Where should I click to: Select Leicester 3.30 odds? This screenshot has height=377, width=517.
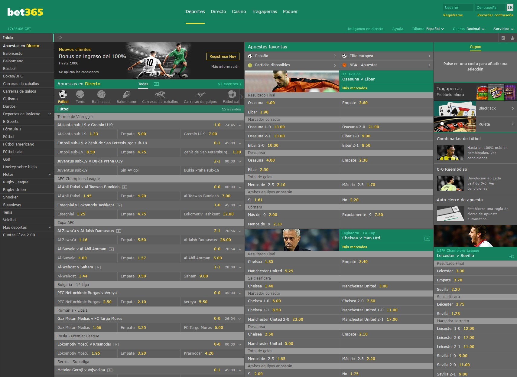475,271
